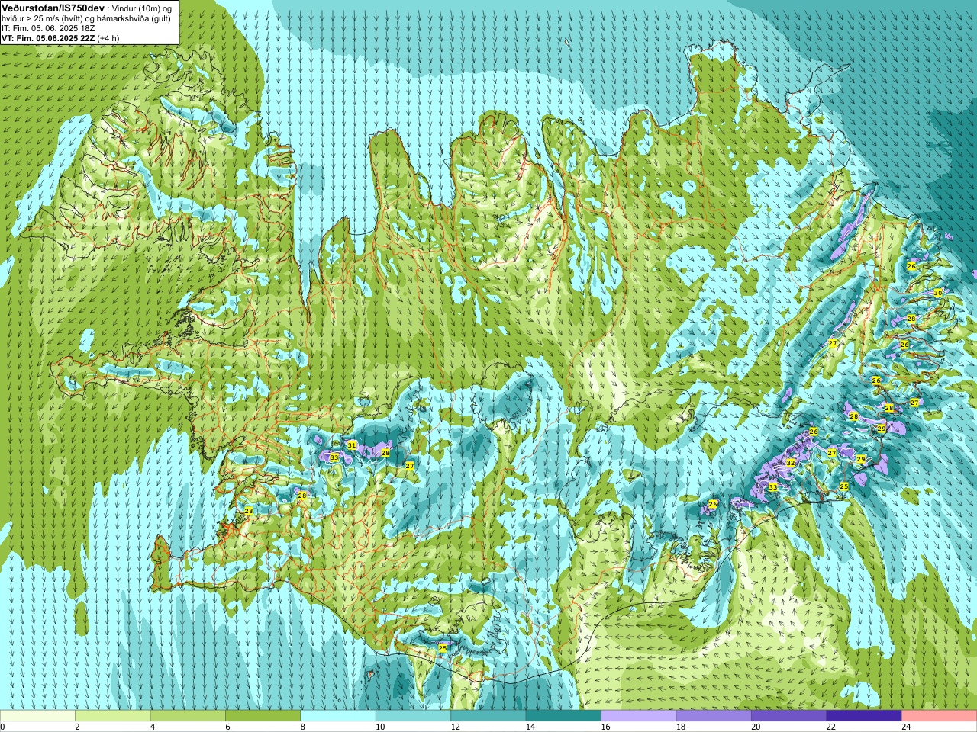The height and width of the screenshot is (732, 977).
Task: Click the legend tick label '20'
Action: tap(756, 727)
